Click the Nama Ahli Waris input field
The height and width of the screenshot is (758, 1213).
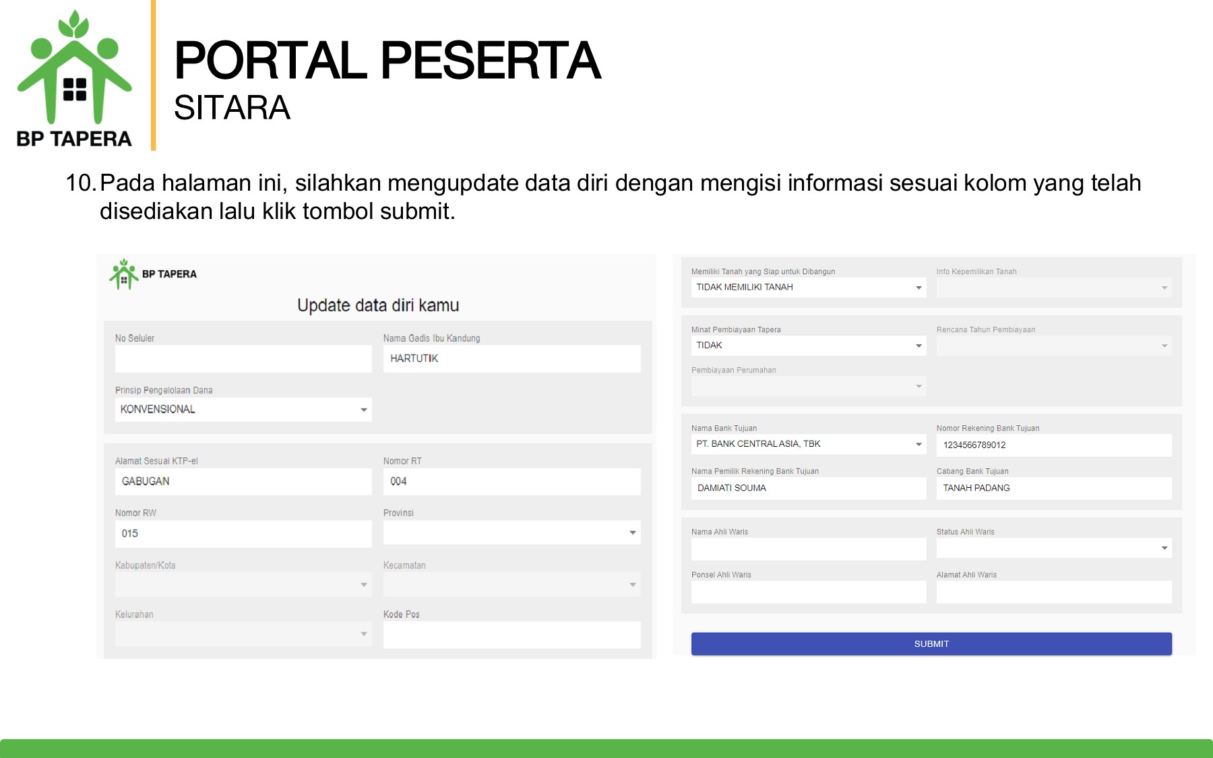[x=808, y=548]
